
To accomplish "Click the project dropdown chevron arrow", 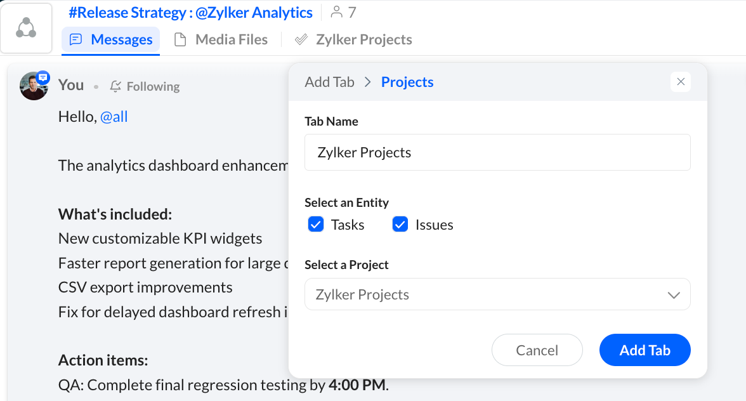I will pyautogui.click(x=674, y=295).
